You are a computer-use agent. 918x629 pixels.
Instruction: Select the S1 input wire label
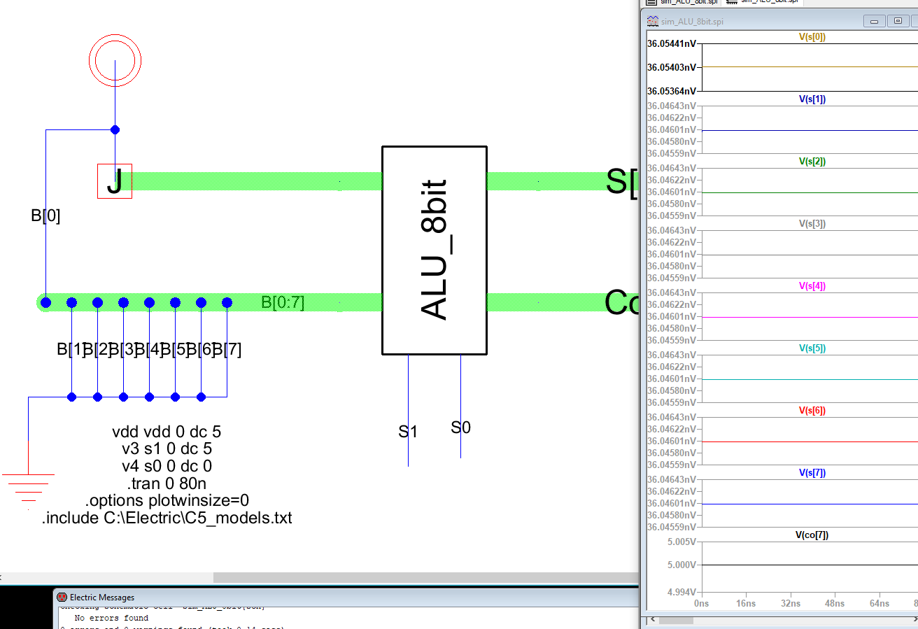pyautogui.click(x=407, y=432)
